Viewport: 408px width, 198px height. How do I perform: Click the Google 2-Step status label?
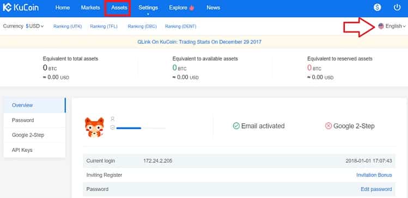point(354,126)
